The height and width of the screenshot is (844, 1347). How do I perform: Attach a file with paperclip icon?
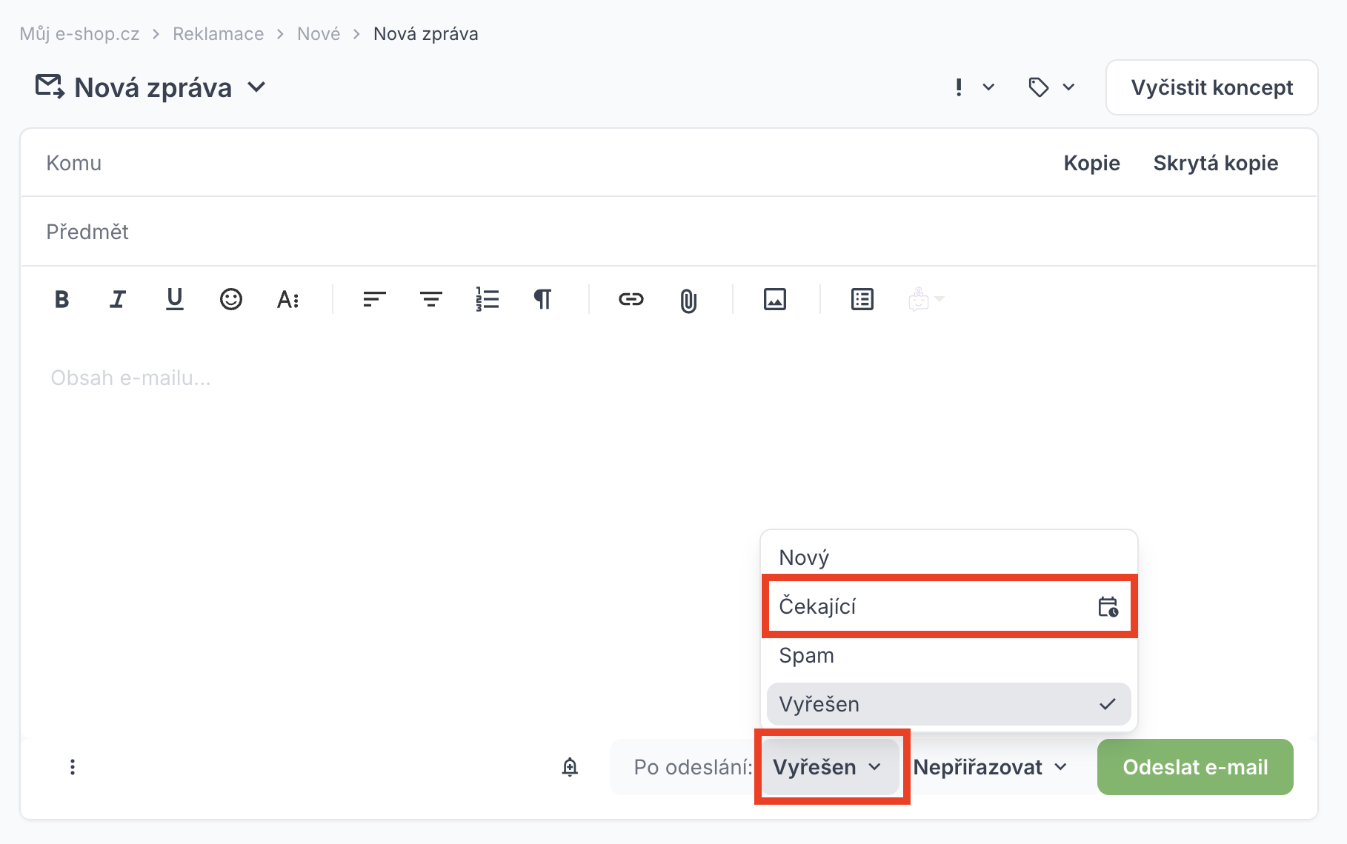(688, 301)
